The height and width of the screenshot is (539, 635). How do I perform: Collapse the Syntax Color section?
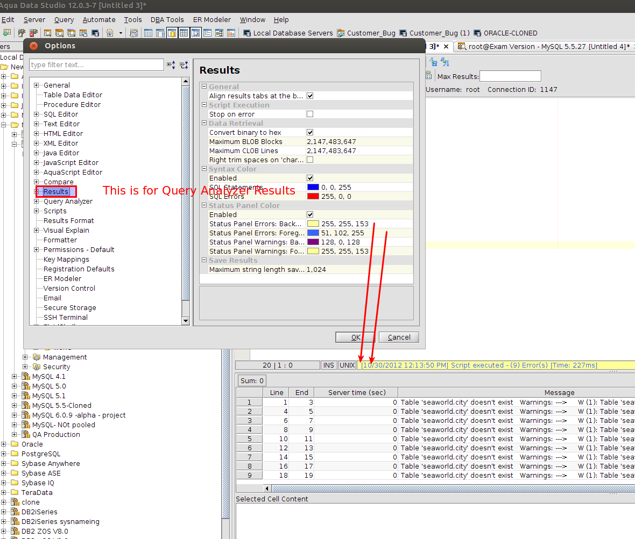(x=204, y=168)
